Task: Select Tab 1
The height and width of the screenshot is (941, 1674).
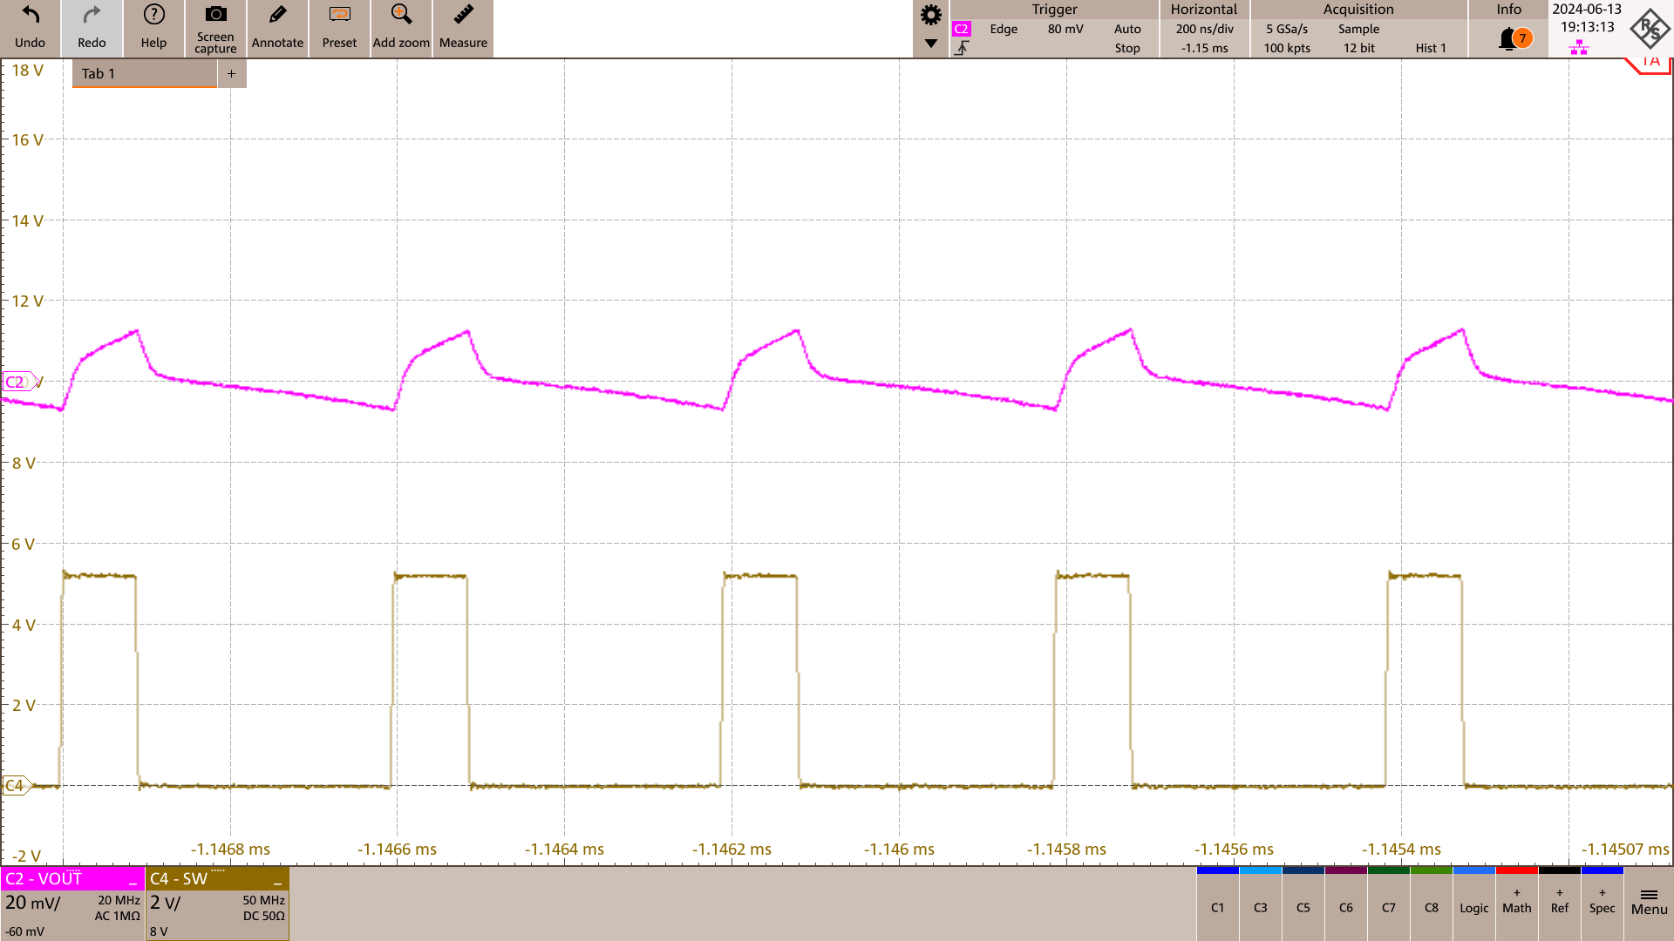Action: (145, 74)
